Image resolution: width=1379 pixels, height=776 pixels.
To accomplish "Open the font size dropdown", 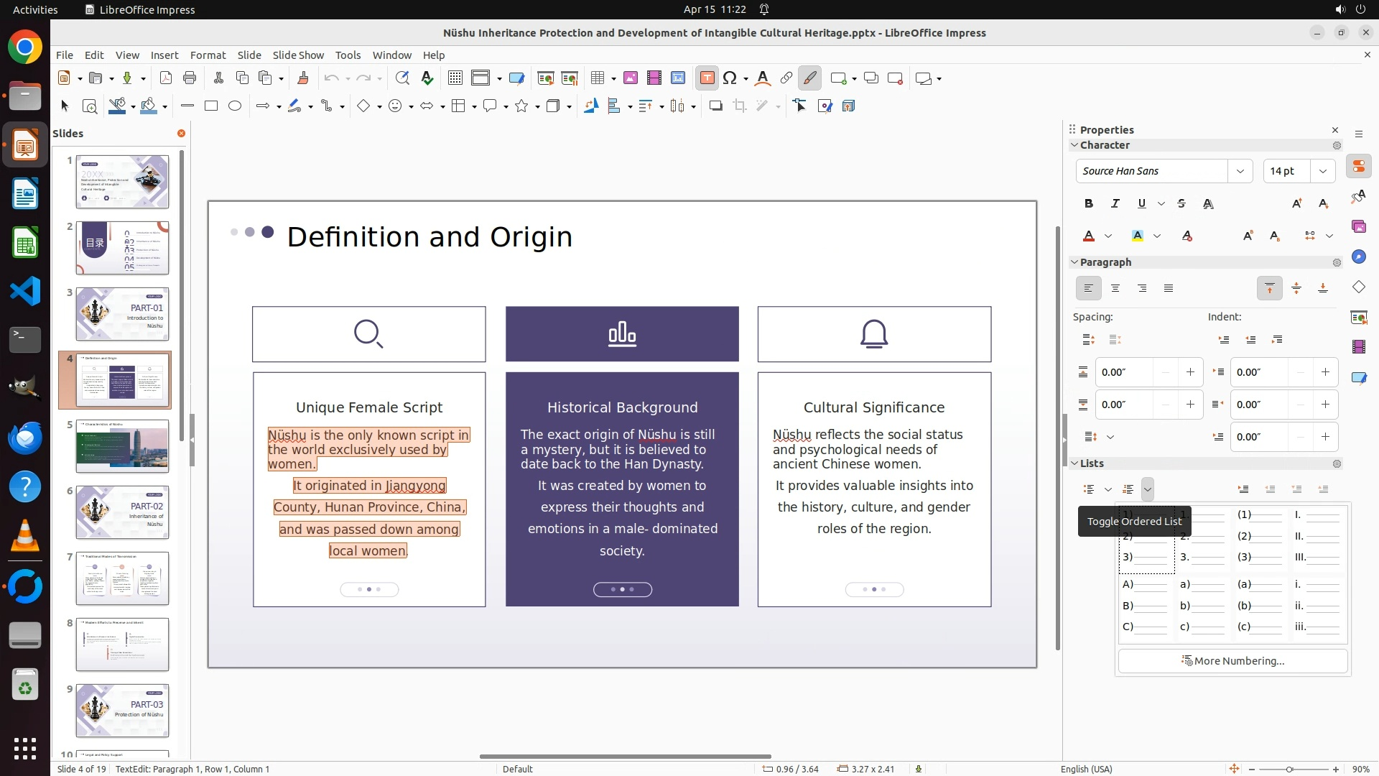I will (1322, 171).
